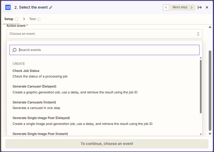Close the step editor with X icon

point(207,7)
